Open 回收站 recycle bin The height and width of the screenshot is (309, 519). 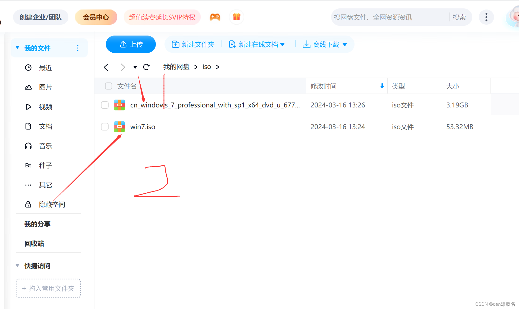pyautogui.click(x=34, y=243)
